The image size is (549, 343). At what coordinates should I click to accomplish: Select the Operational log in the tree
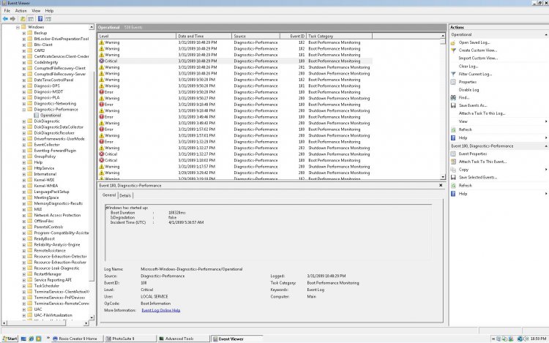coord(50,115)
